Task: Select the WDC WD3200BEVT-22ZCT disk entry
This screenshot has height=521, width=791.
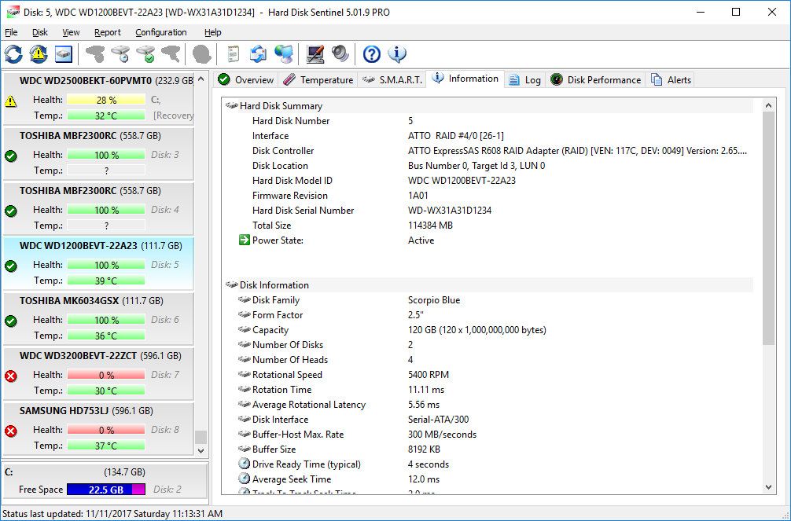Action: click(98, 373)
